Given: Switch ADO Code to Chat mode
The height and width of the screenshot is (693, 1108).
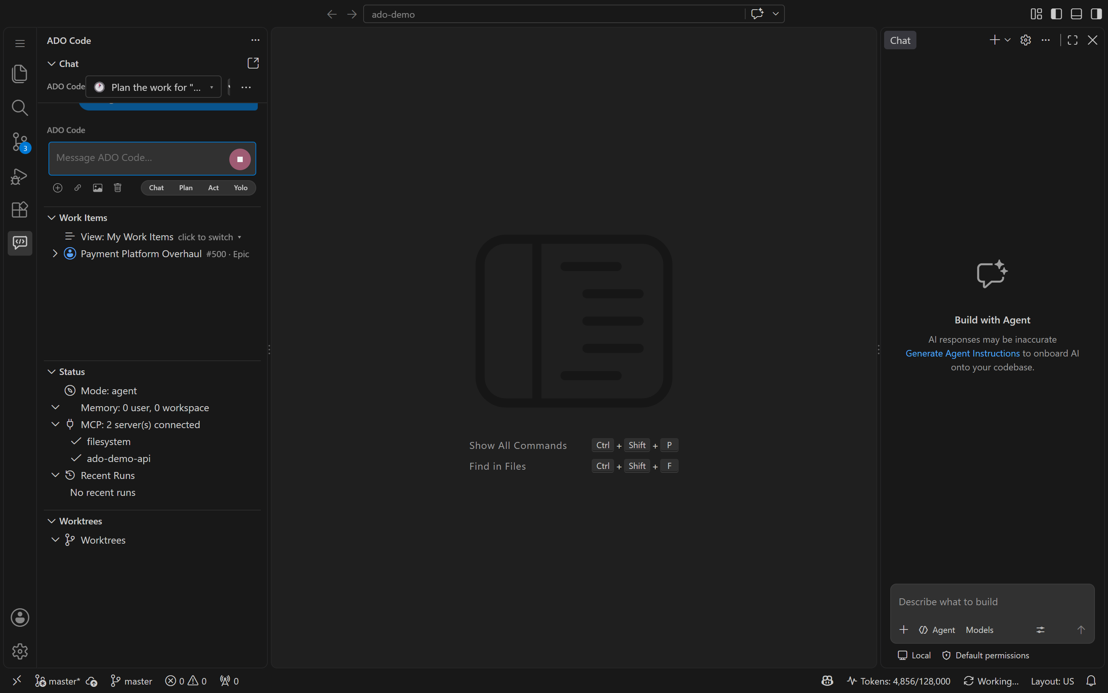Looking at the screenshot, I should (x=156, y=188).
